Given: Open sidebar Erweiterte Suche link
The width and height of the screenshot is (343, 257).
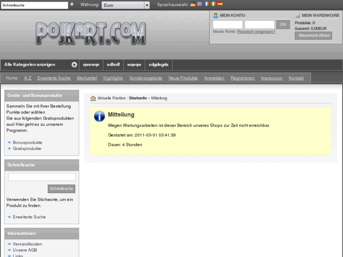Looking at the screenshot, I should 29,217.
